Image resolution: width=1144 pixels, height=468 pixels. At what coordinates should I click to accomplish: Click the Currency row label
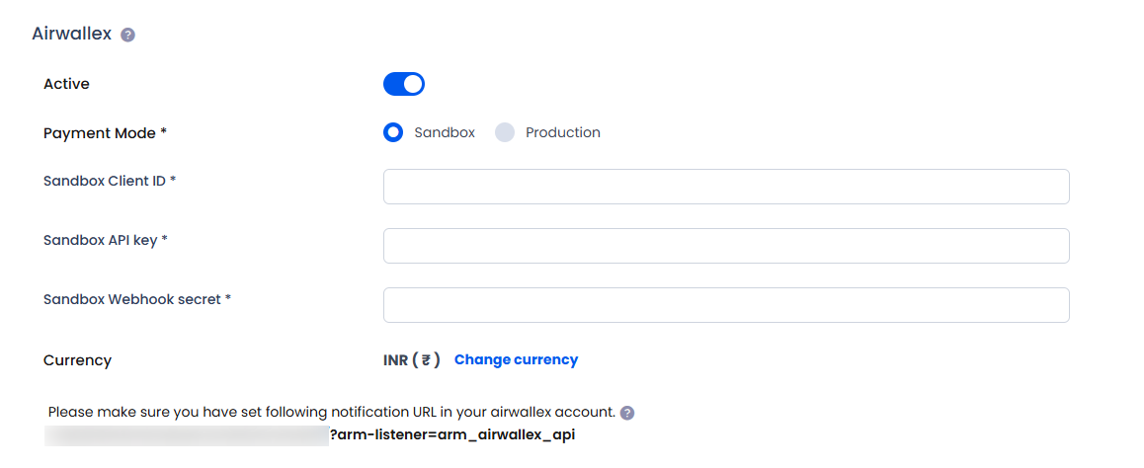[x=77, y=360]
